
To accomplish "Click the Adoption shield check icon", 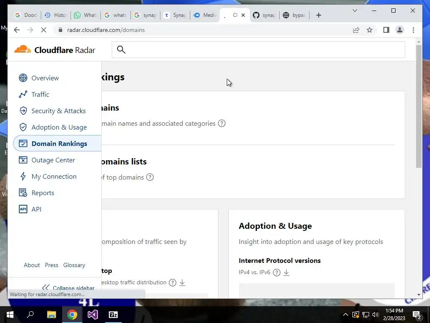I will (23, 127).
